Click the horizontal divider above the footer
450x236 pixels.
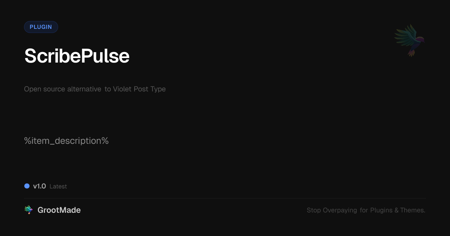pyautogui.click(x=225, y=198)
